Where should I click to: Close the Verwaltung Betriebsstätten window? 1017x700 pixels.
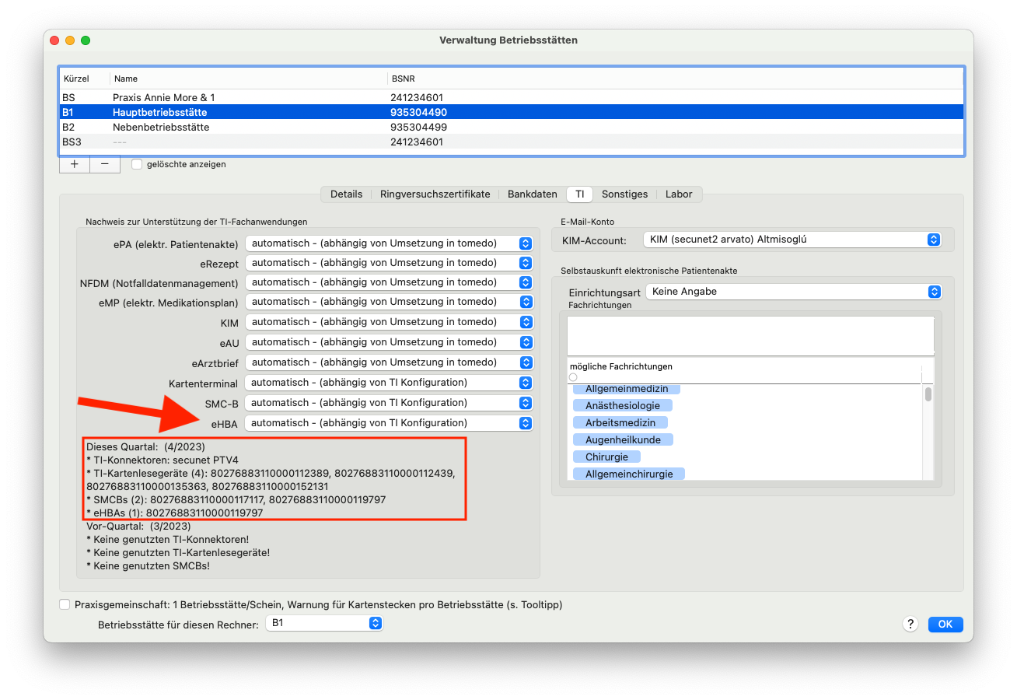[x=54, y=40]
